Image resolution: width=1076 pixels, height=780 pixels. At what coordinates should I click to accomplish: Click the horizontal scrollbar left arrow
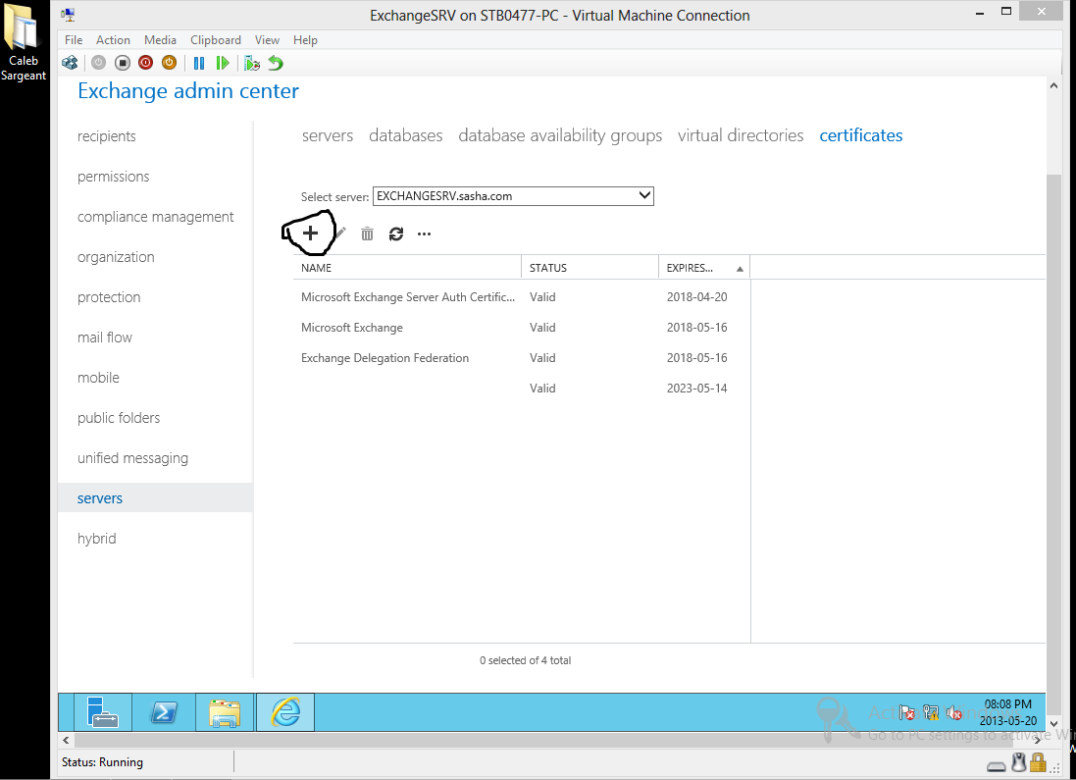66,740
